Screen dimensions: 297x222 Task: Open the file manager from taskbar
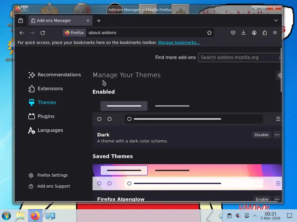20,216
